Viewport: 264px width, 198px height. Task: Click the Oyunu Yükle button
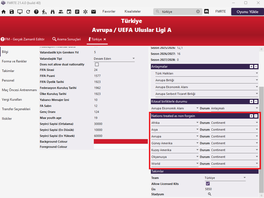(247, 12)
